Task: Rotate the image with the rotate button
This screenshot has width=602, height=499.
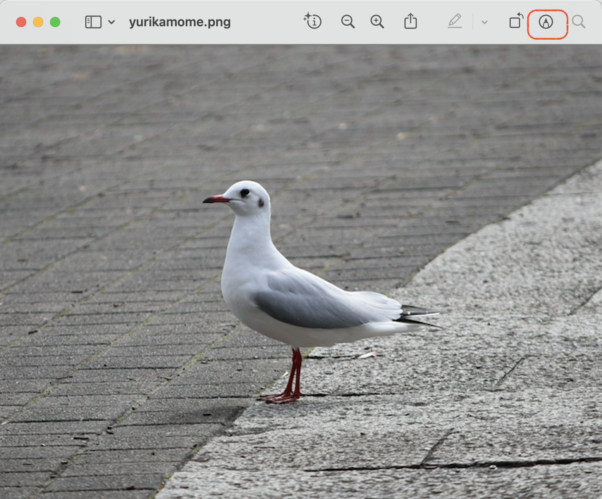Action: pyautogui.click(x=516, y=21)
